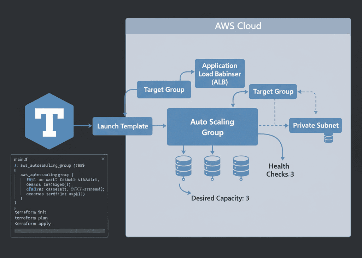Click the Desired Capacity: 3 label

click(220, 198)
